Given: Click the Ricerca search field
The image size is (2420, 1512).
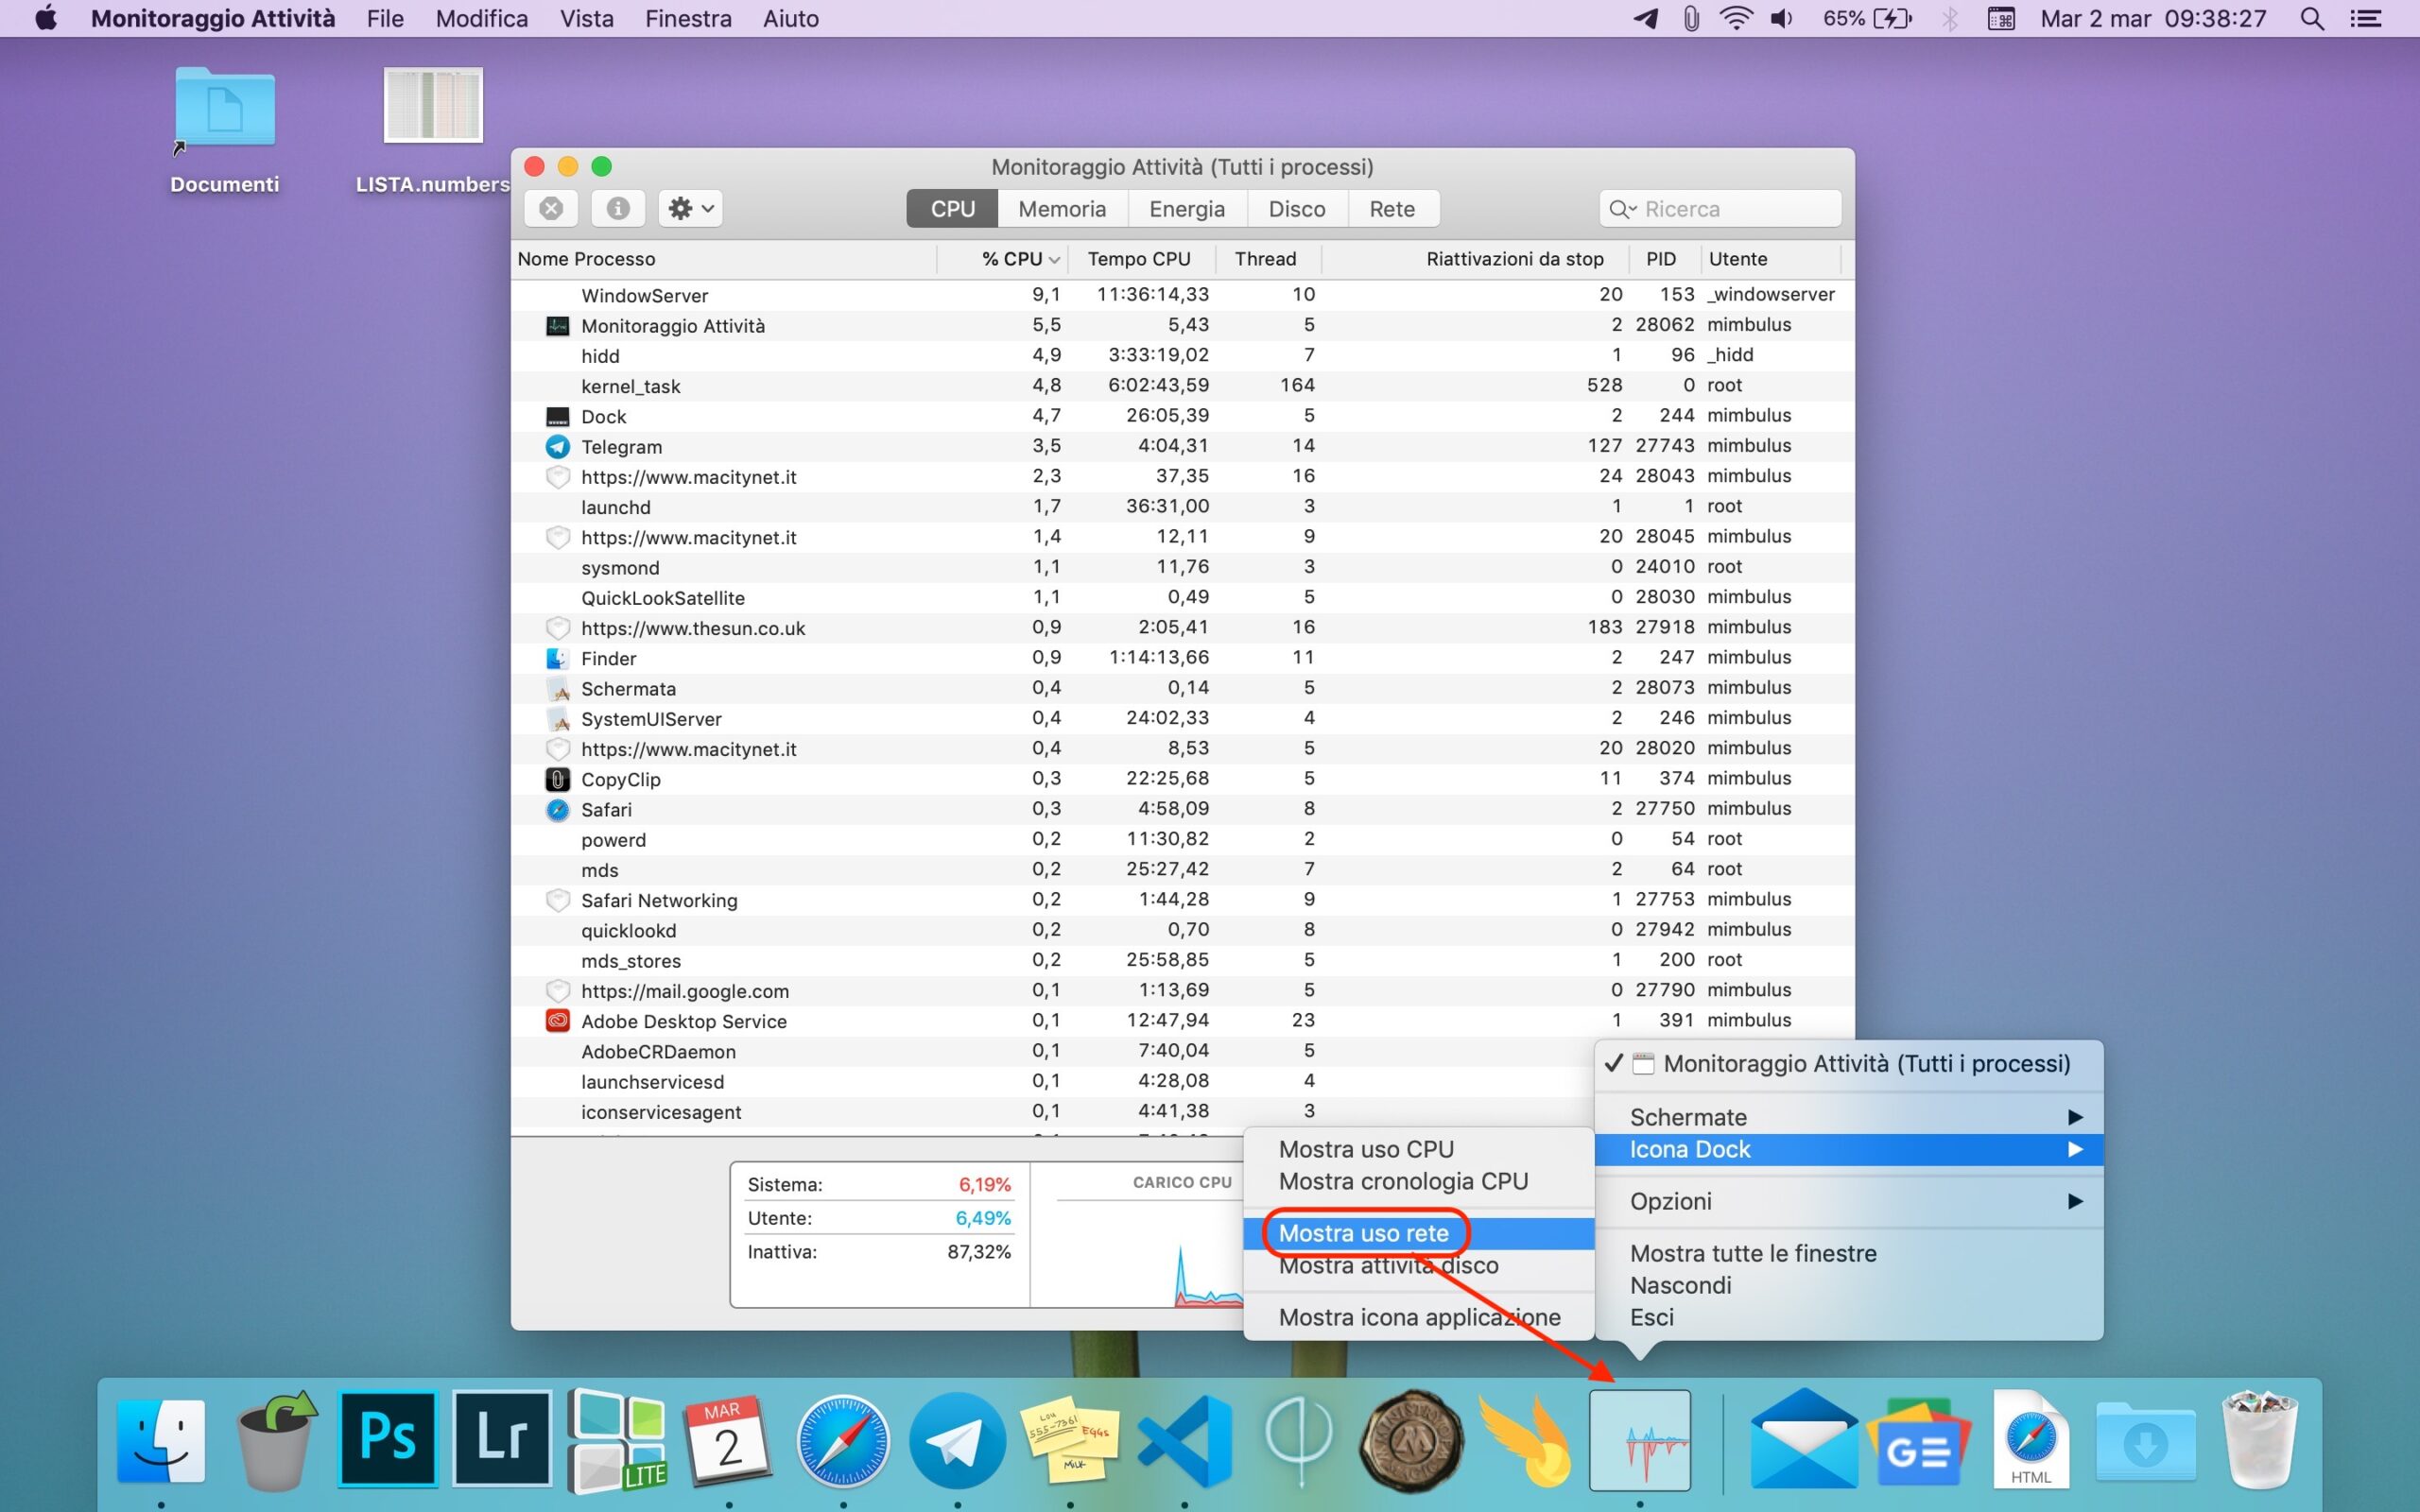Looking at the screenshot, I should (x=1730, y=209).
